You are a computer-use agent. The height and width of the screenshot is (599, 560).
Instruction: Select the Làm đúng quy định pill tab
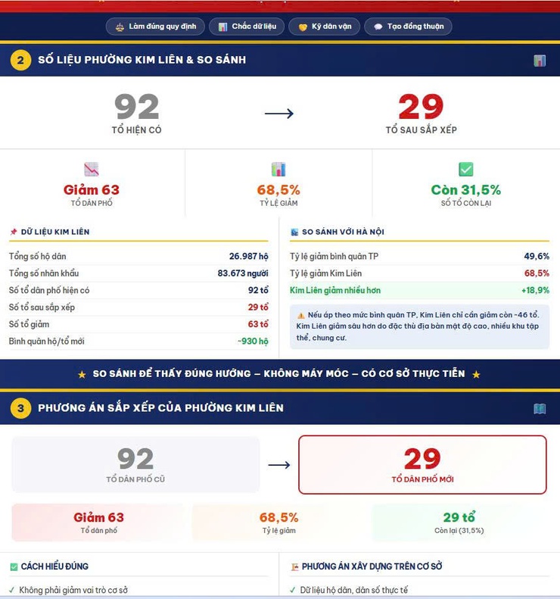(155, 27)
